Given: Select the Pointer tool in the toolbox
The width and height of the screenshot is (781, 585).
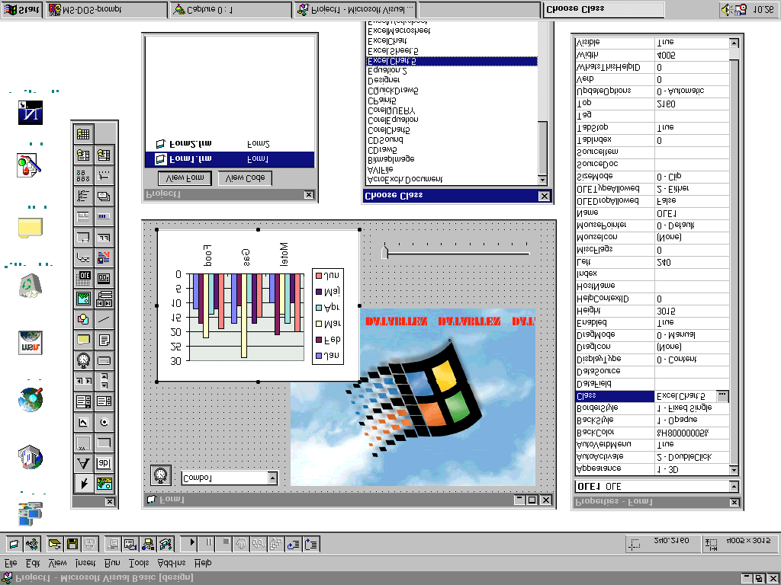Looking at the screenshot, I should pos(84,483).
